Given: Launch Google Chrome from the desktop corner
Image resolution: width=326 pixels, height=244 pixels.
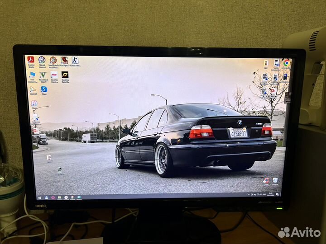Looking at the screenshot, I should [286, 63].
